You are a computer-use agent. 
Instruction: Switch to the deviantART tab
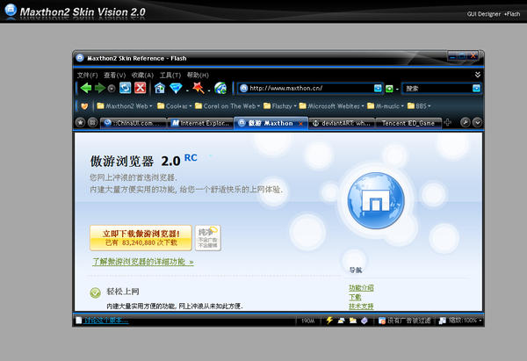click(342, 123)
